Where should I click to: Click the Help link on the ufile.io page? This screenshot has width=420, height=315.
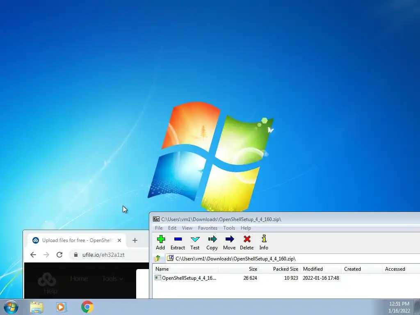click(50, 291)
